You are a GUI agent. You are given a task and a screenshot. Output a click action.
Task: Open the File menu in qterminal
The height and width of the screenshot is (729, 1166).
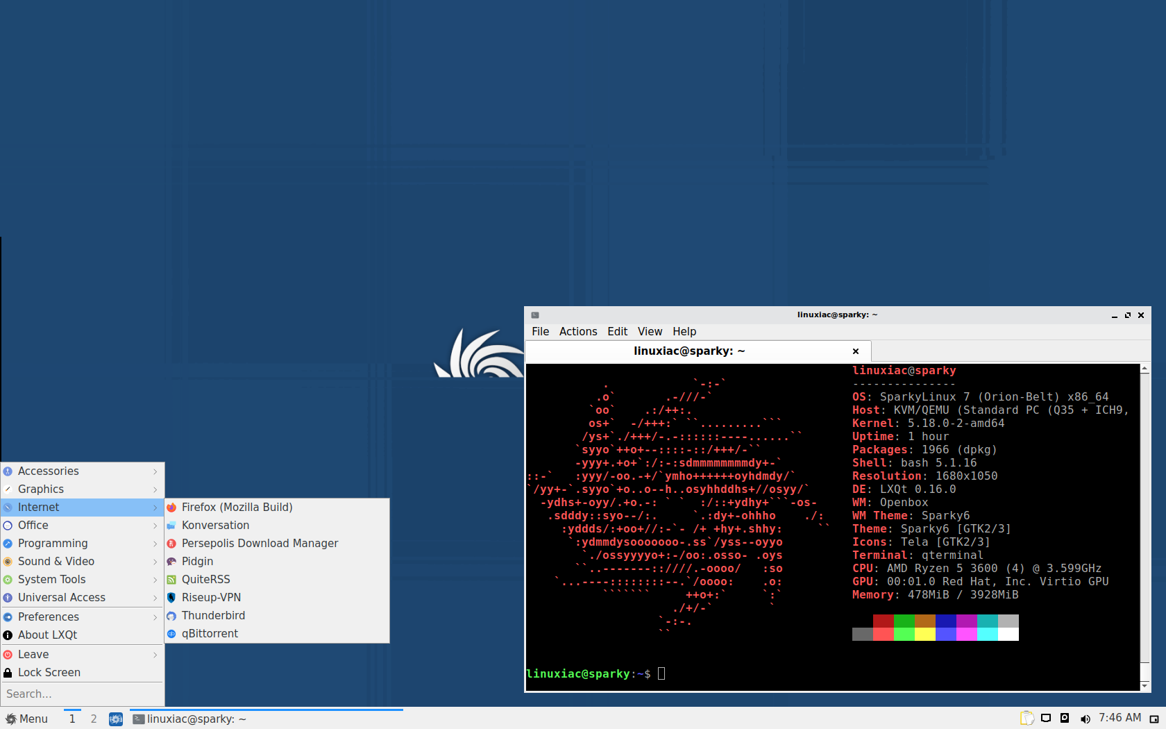[x=540, y=332]
